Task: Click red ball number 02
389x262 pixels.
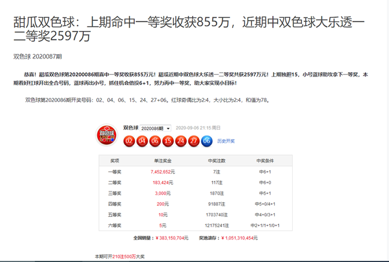Action: click(x=128, y=141)
